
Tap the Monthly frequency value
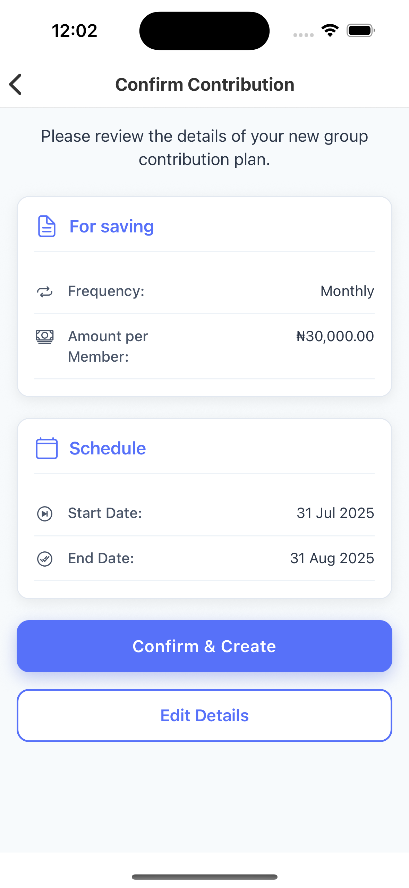click(347, 291)
